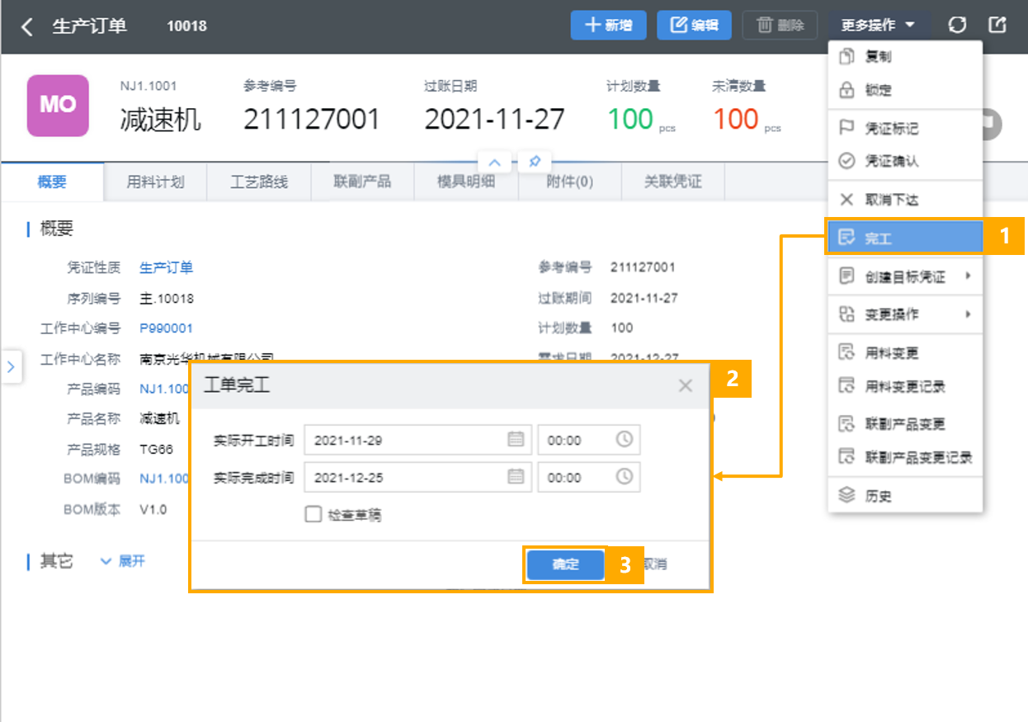Open work center link P990001

(x=166, y=328)
